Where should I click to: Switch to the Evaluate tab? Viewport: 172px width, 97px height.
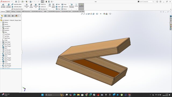click(x=19, y=11)
